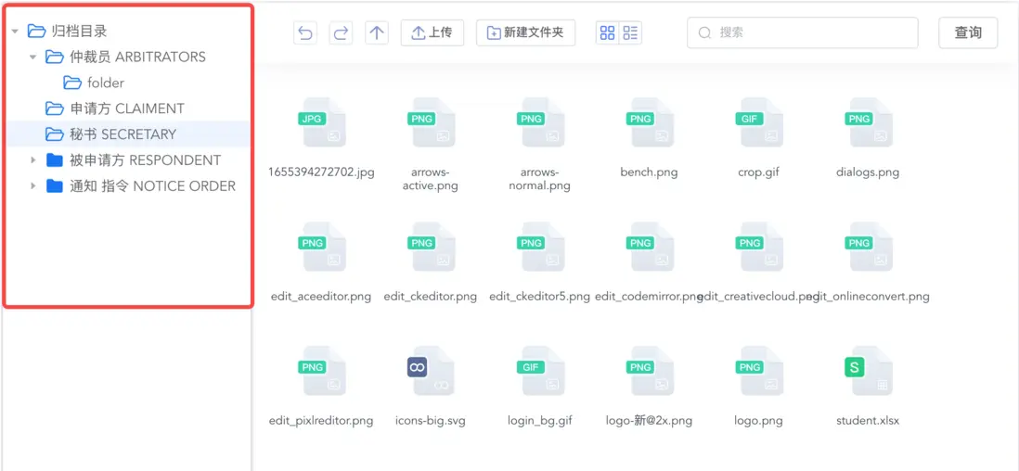Select the dialogs.png file icon
1019x471 pixels.
[869, 122]
